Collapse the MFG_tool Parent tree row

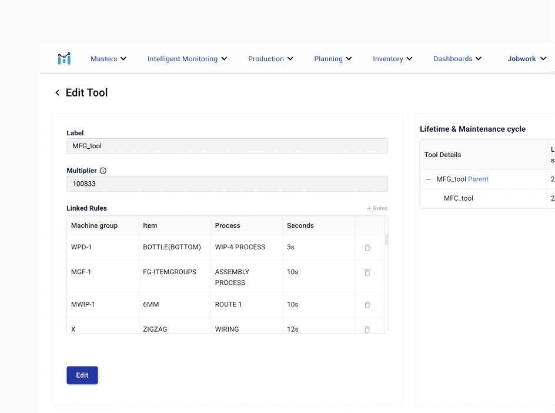[428, 179]
